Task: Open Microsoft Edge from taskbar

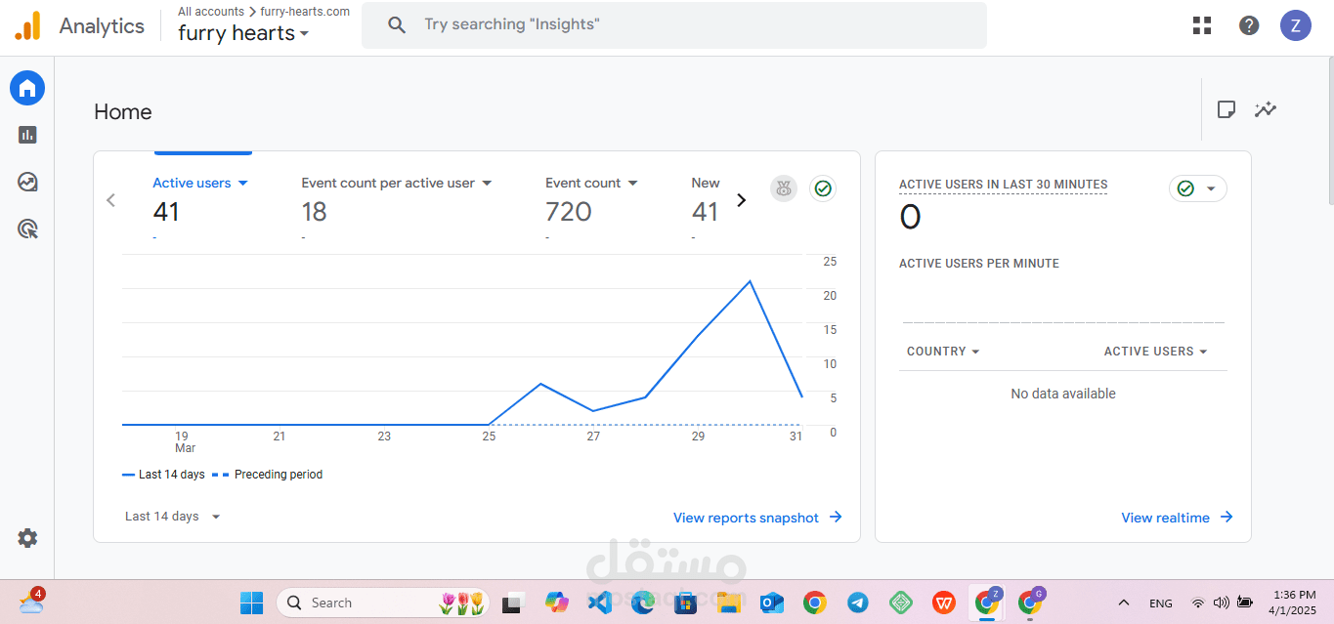Action: click(642, 603)
